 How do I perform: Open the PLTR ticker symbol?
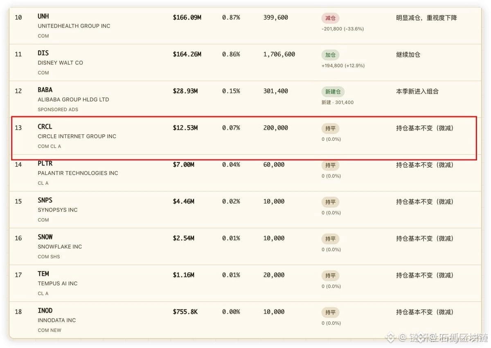tap(45, 163)
